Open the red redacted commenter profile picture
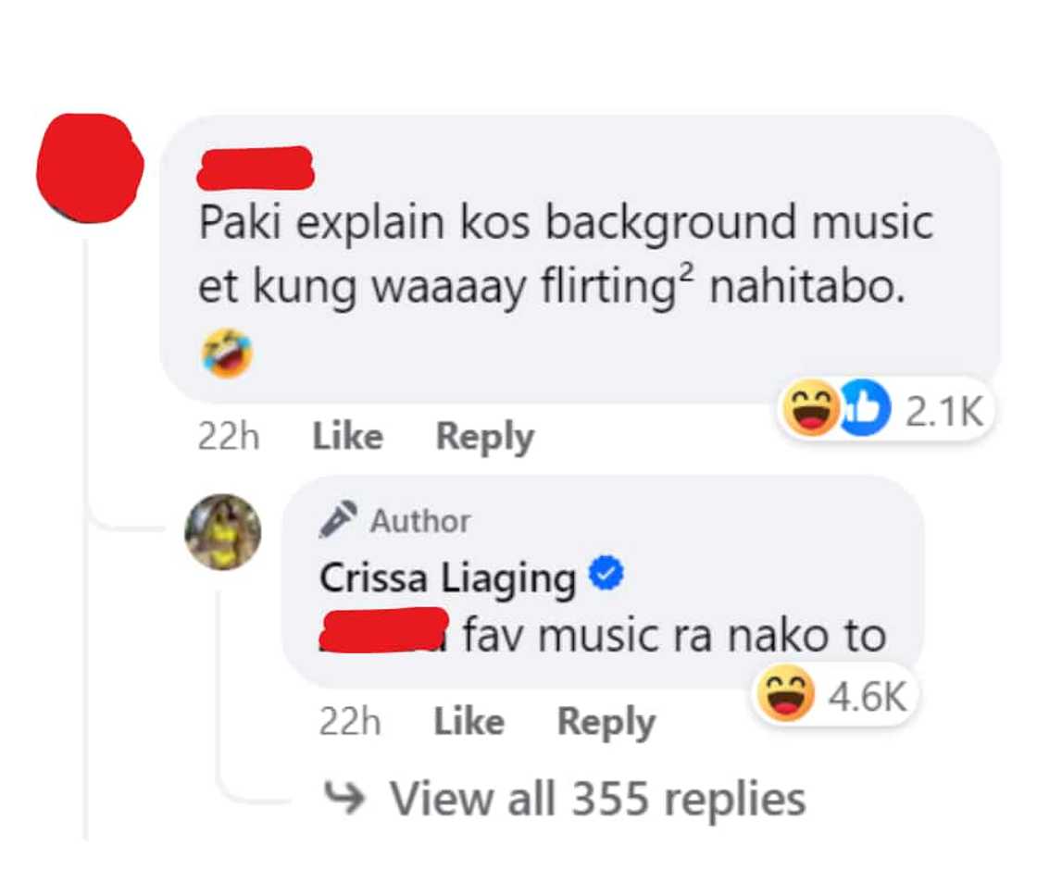Viewport: 1037px width, 869px height. coord(89,168)
